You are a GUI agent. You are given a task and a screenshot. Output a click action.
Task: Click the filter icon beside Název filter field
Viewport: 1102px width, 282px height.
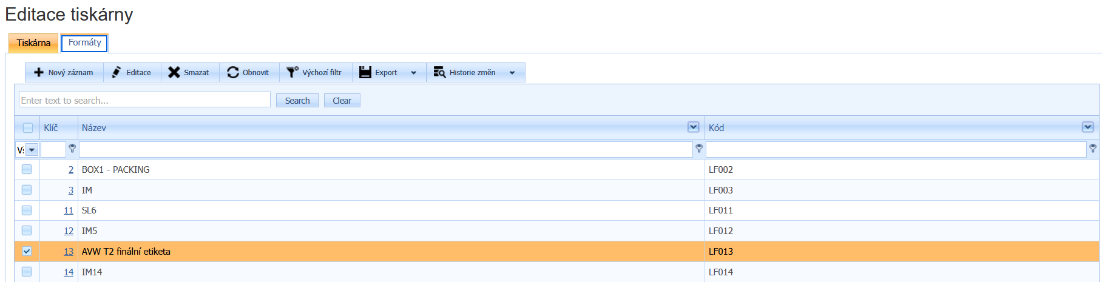[x=699, y=149]
